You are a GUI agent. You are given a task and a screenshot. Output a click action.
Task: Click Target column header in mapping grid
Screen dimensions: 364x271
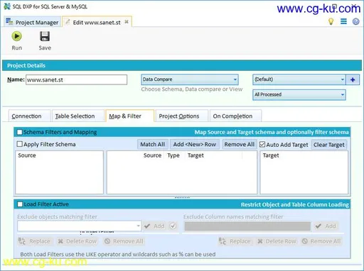(196, 155)
